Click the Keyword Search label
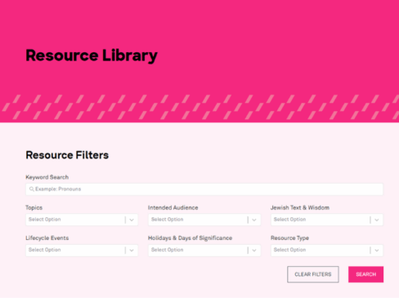 47,177
